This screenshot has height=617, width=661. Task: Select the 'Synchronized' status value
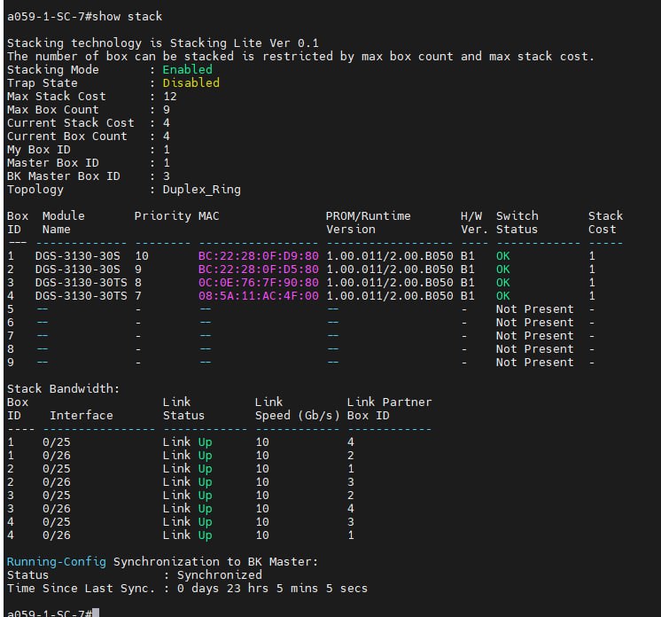pos(219,575)
